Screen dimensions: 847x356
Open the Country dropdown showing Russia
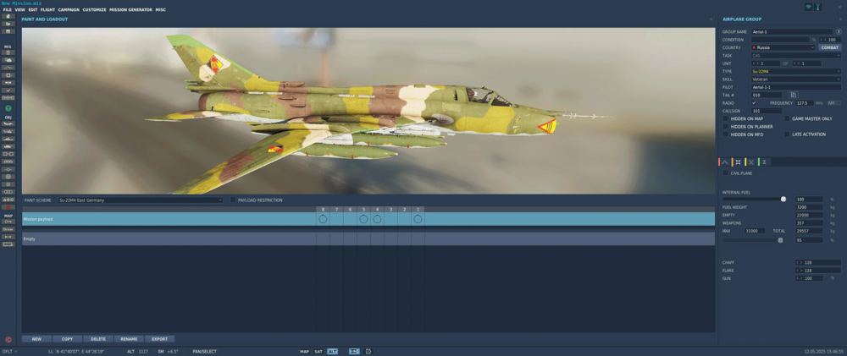783,47
